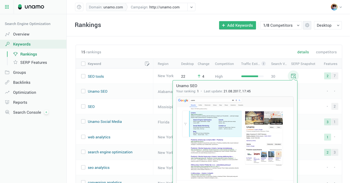The height and width of the screenshot is (183, 351).
Task: Check the SEO row checkbox
Action: (83, 106)
